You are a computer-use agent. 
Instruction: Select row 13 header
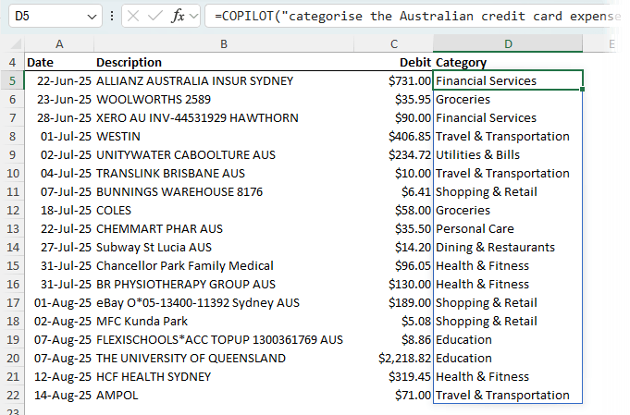[12, 229]
